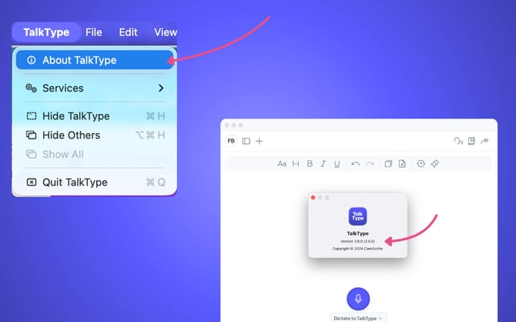
Task: Click the Version 3.6.0 text
Action: [x=357, y=241]
